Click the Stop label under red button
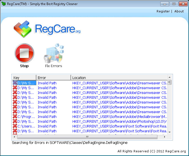The image size is (189, 156). pos(24,66)
